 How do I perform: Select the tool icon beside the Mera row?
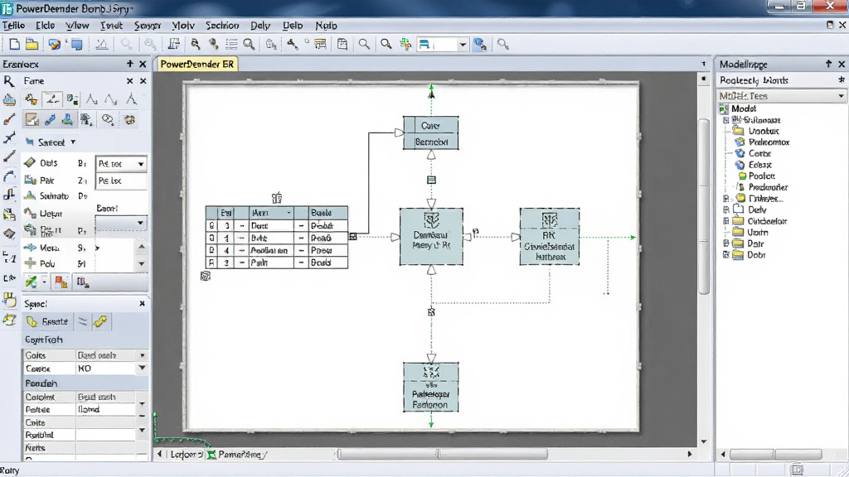point(30,248)
